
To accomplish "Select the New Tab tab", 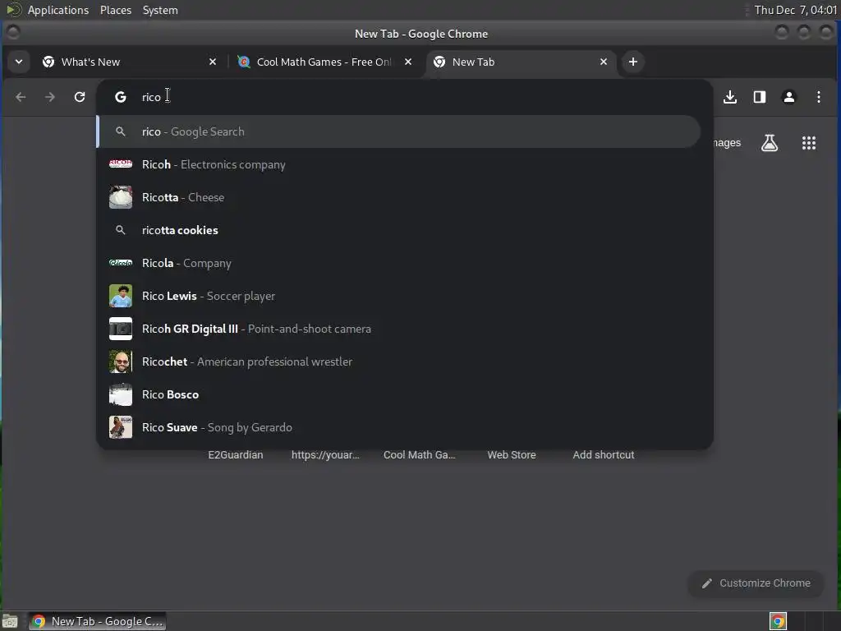I will tap(520, 62).
